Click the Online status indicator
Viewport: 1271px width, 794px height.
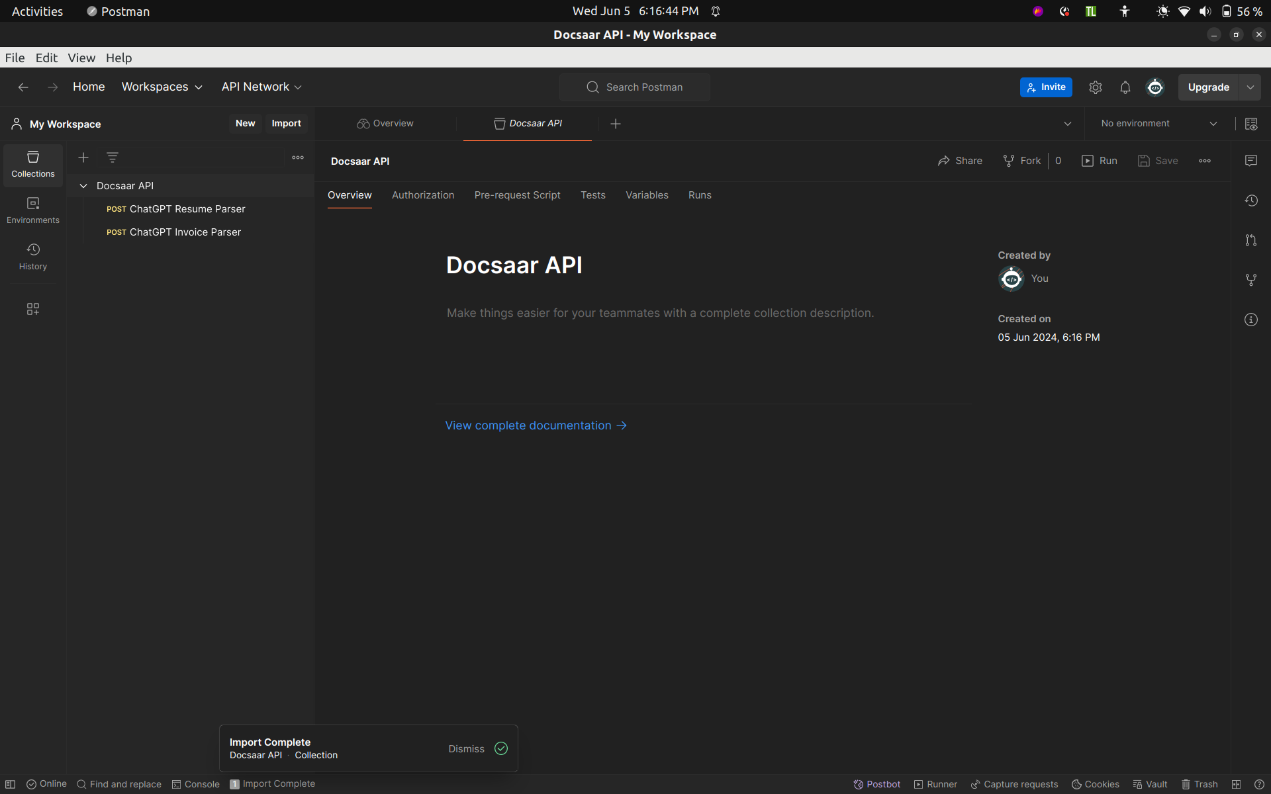(x=46, y=784)
